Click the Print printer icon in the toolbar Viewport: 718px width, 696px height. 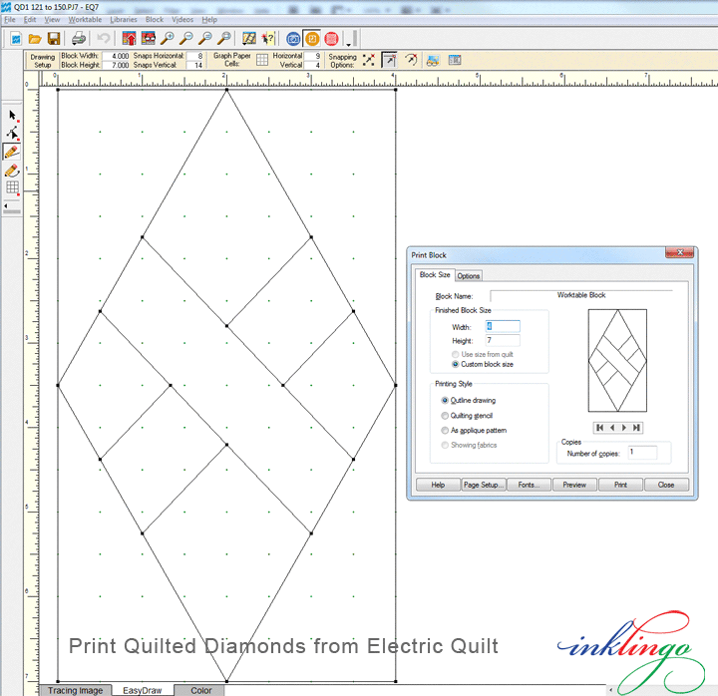(x=79, y=39)
